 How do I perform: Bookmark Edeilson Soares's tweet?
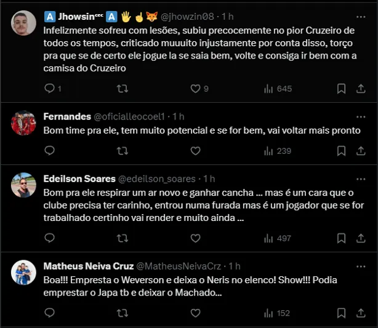click(341, 238)
